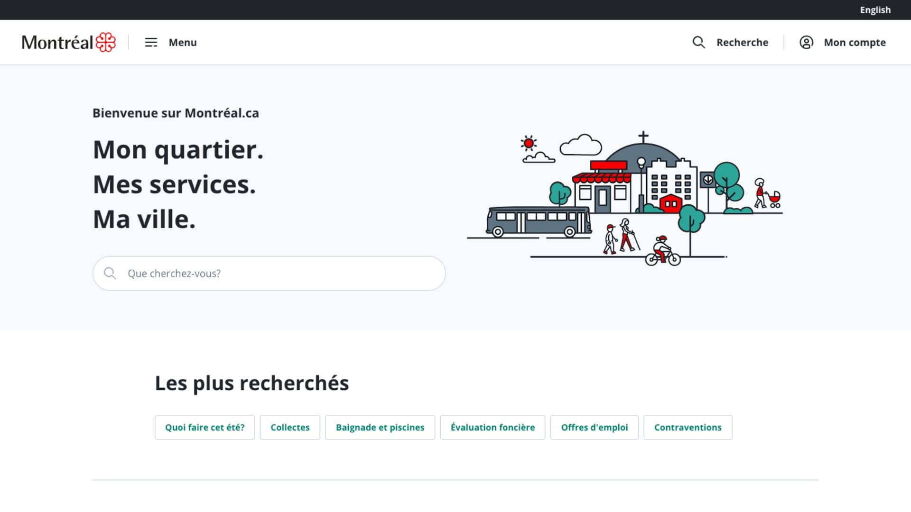Open Baignade et piscines
Image resolution: width=911 pixels, height=512 pixels.
(x=380, y=427)
